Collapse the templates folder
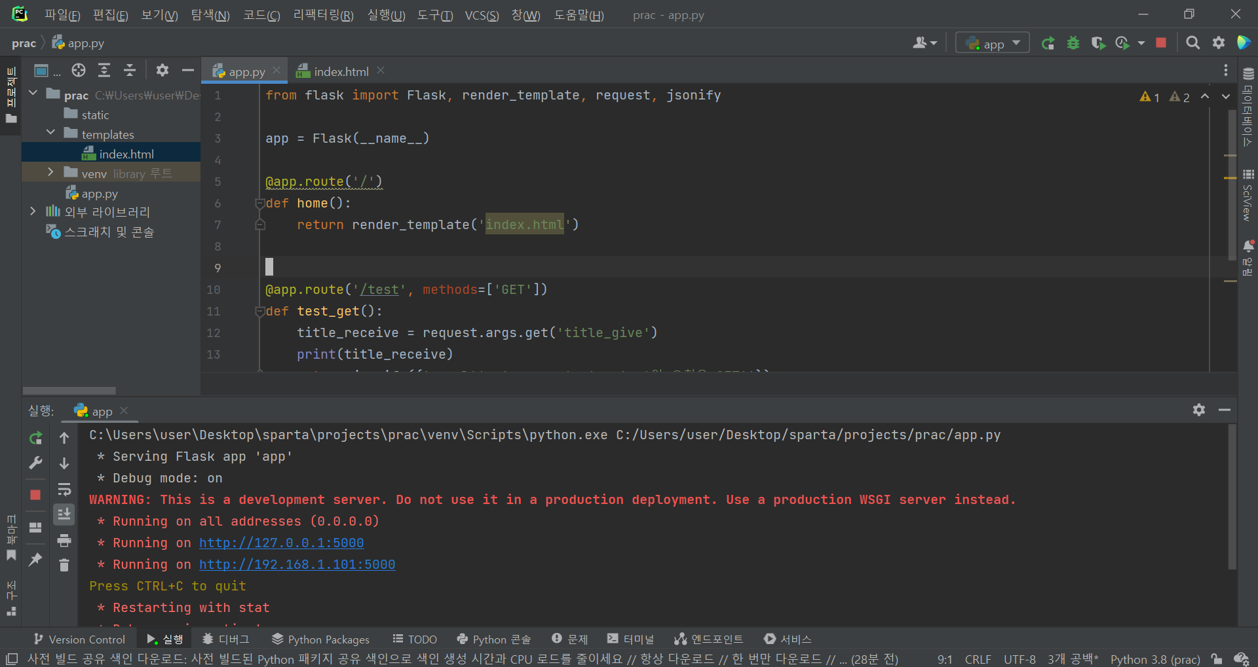 (50, 133)
